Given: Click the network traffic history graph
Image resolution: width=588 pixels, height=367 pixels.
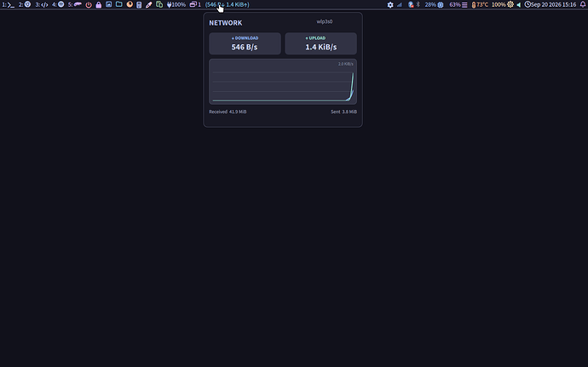Looking at the screenshot, I should [x=283, y=82].
